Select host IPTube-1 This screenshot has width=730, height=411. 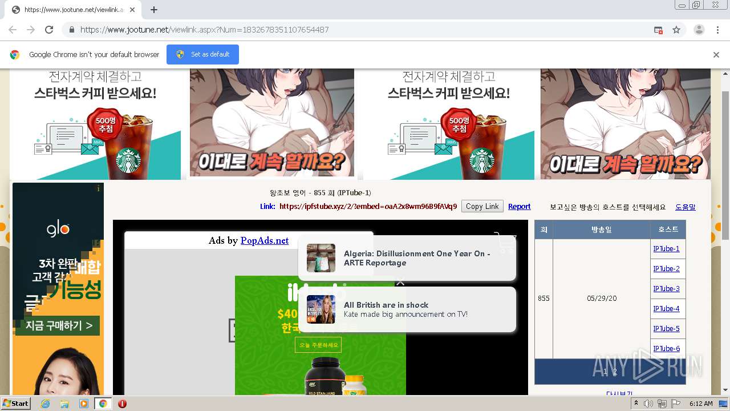point(666,249)
